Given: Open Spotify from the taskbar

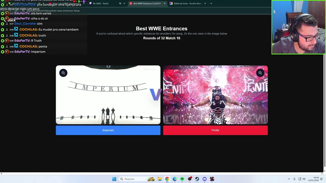Looking at the screenshot, I should [x=182, y=179].
